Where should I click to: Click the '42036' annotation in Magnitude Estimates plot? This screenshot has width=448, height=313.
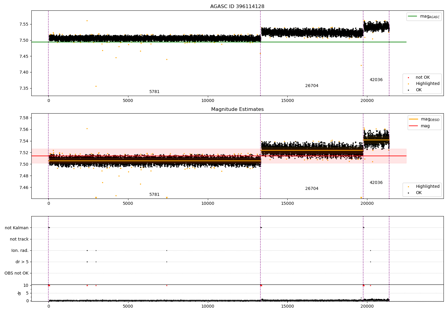pos(376,183)
